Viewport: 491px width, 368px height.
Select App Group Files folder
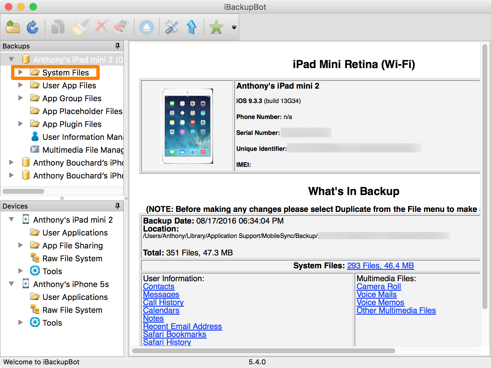[72, 98]
